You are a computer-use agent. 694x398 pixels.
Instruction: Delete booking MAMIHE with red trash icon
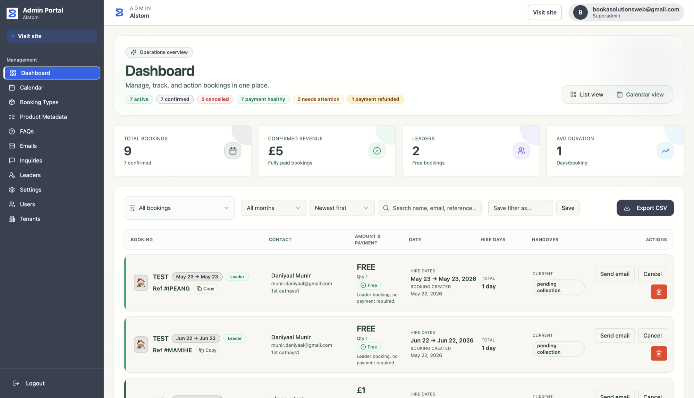(x=659, y=354)
